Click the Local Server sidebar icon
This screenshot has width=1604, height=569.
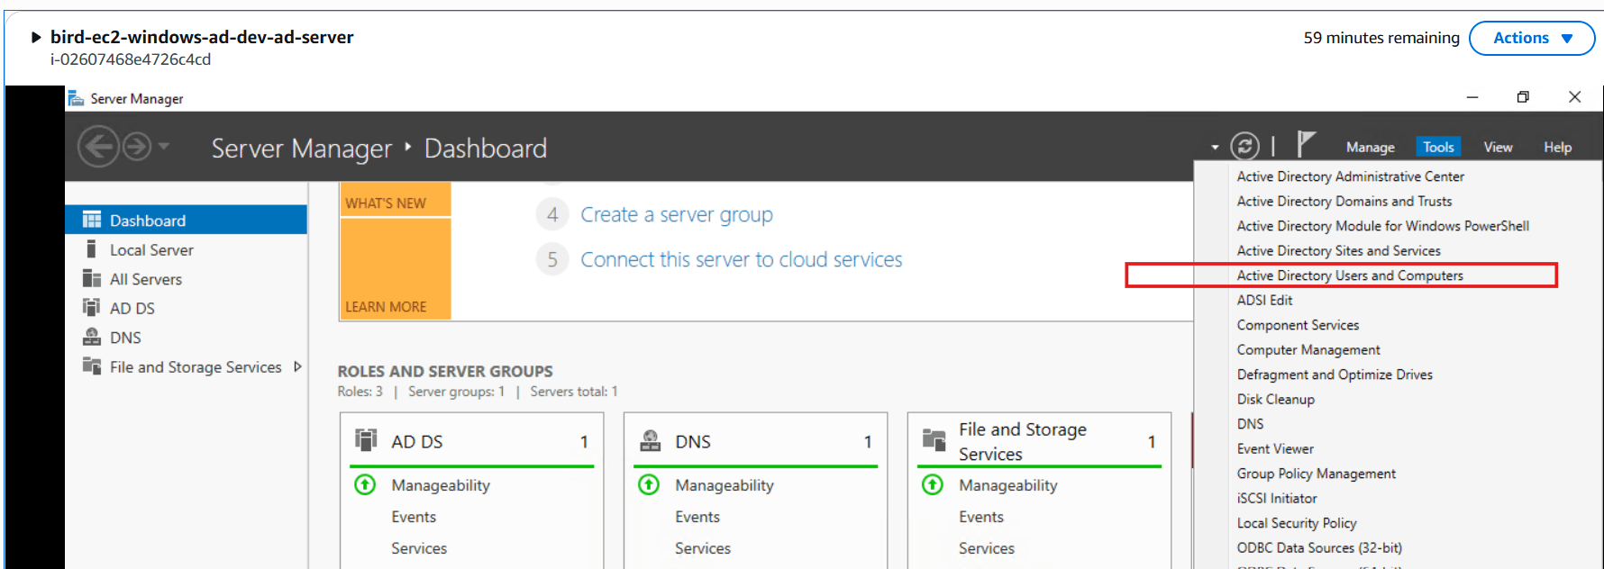[x=91, y=249]
